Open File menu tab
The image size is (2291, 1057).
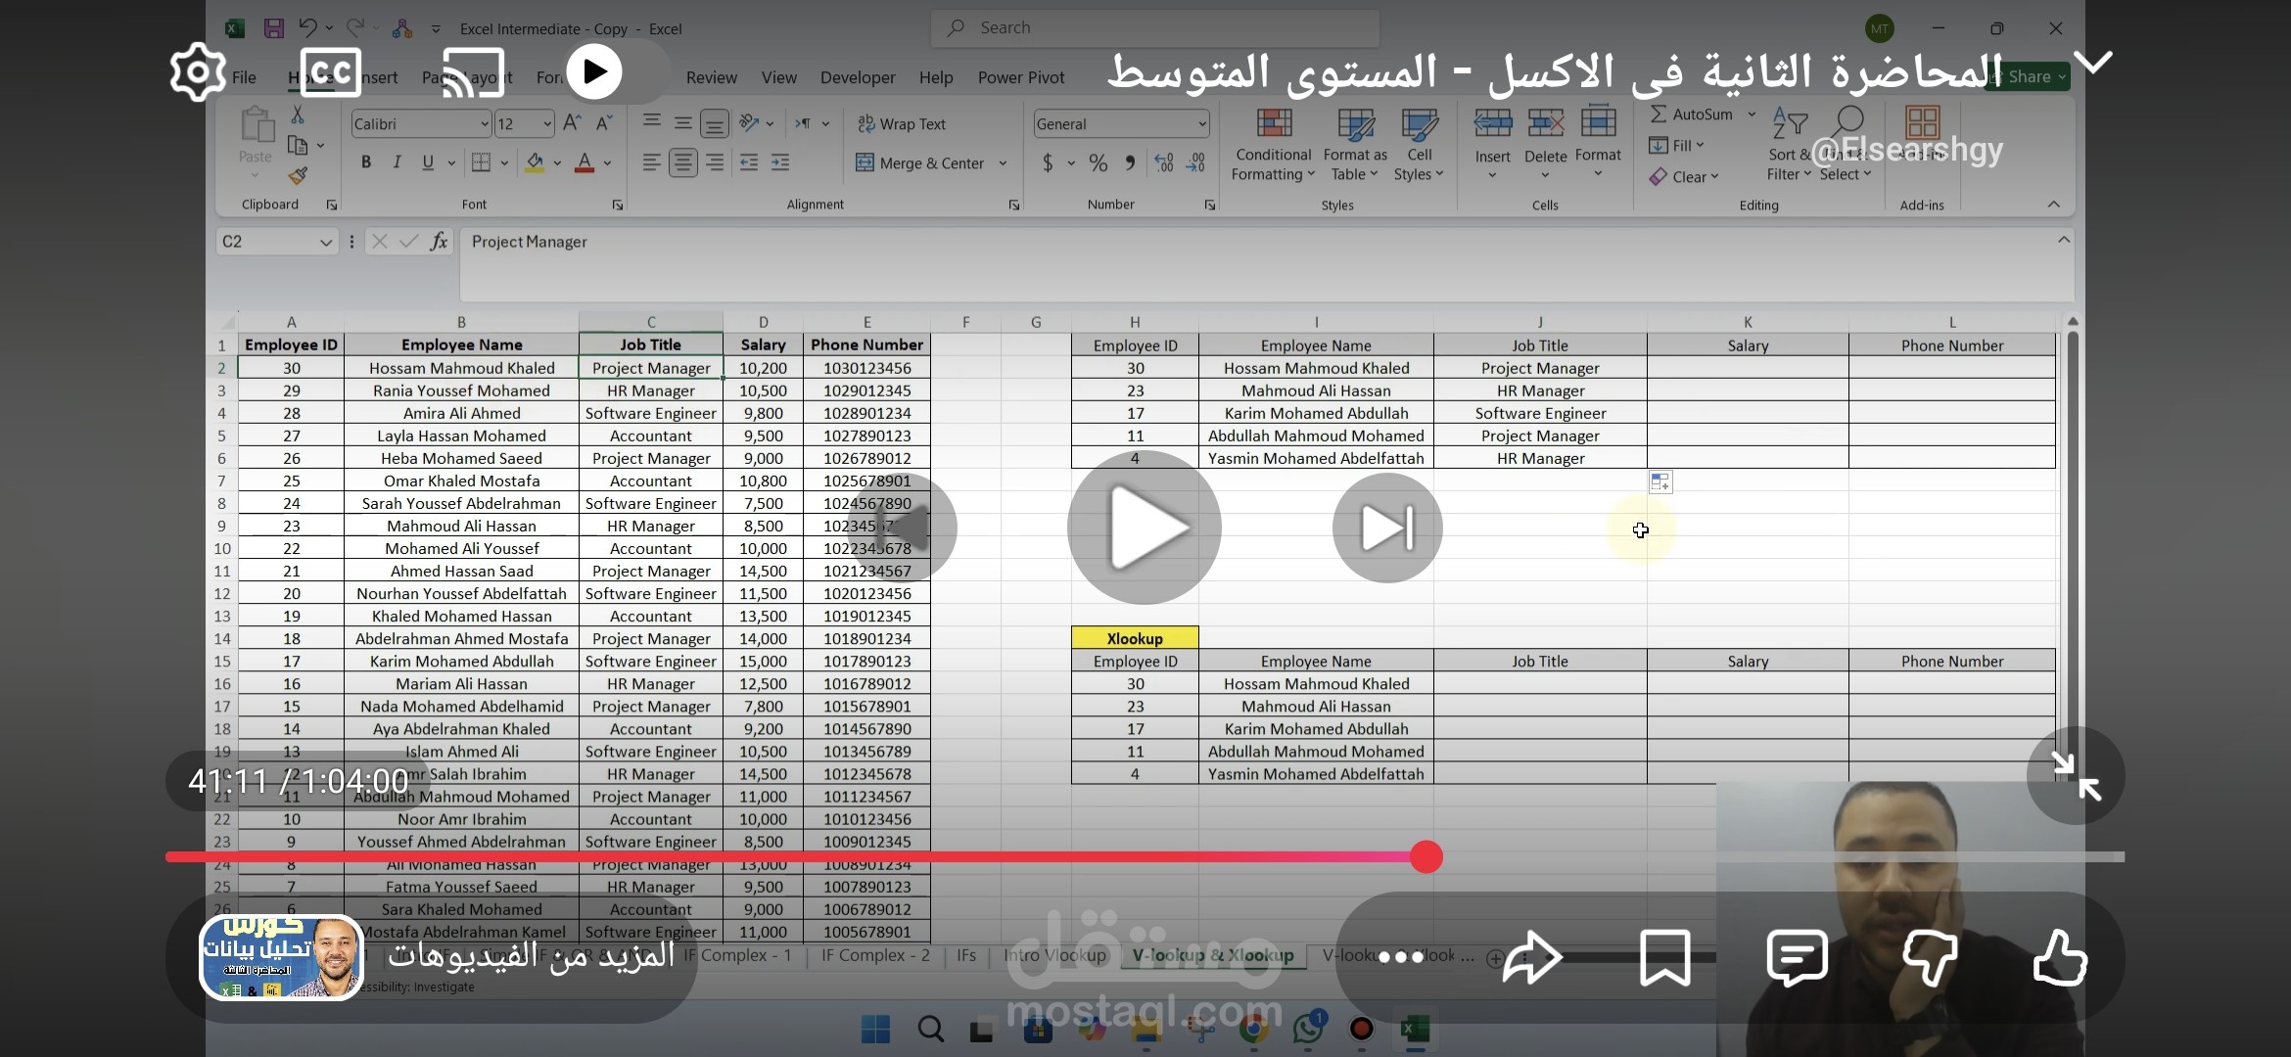click(x=244, y=77)
